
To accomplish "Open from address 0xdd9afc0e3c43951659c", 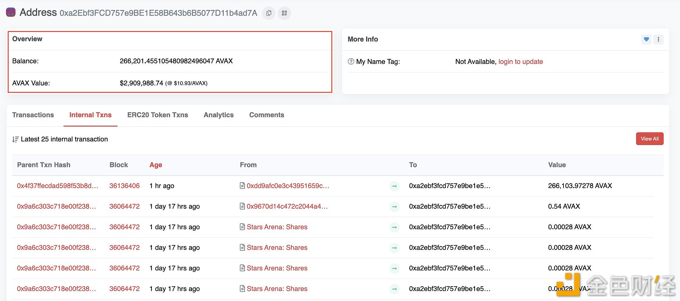I will tap(288, 186).
